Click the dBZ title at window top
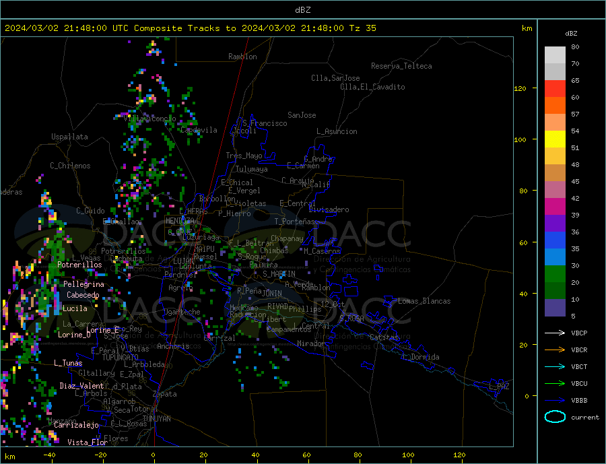Image resolution: width=606 pixels, height=464 pixels. pos(302,10)
